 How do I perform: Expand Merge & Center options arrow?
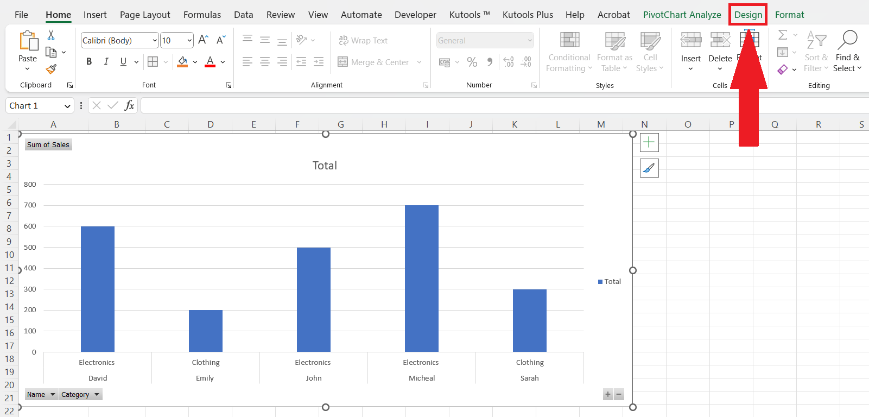[x=419, y=62]
